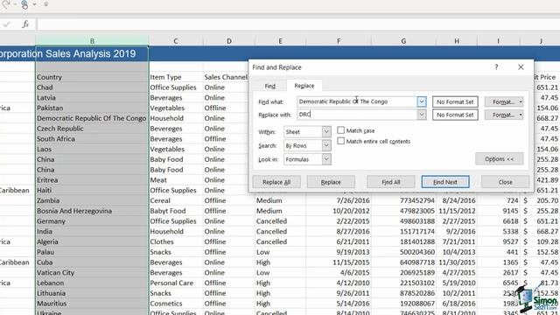Click the Find All button
This screenshot has width=560, height=315.
pos(391,182)
